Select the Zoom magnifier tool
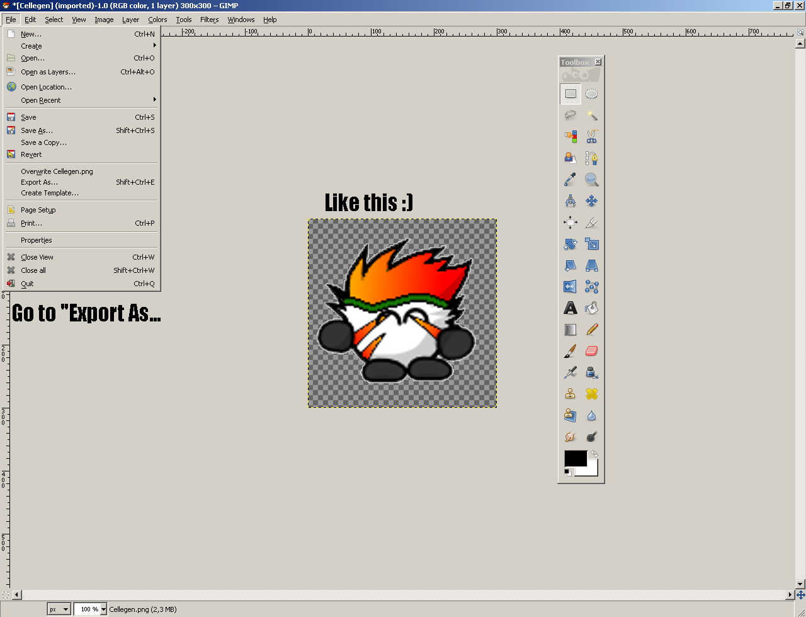Image resolution: width=806 pixels, height=617 pixels. (x=591, y=179)
